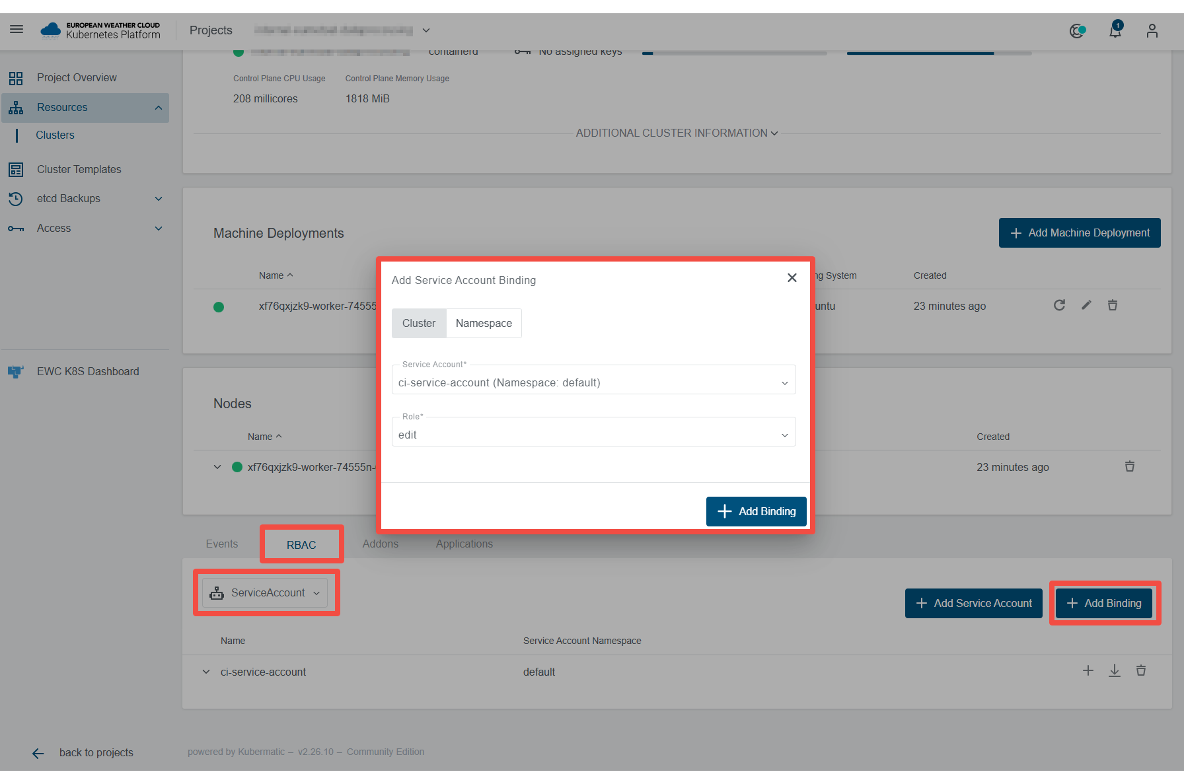Open the Service Account dropdown
This screenshot has width=1184, height=784.
[593, 380]
